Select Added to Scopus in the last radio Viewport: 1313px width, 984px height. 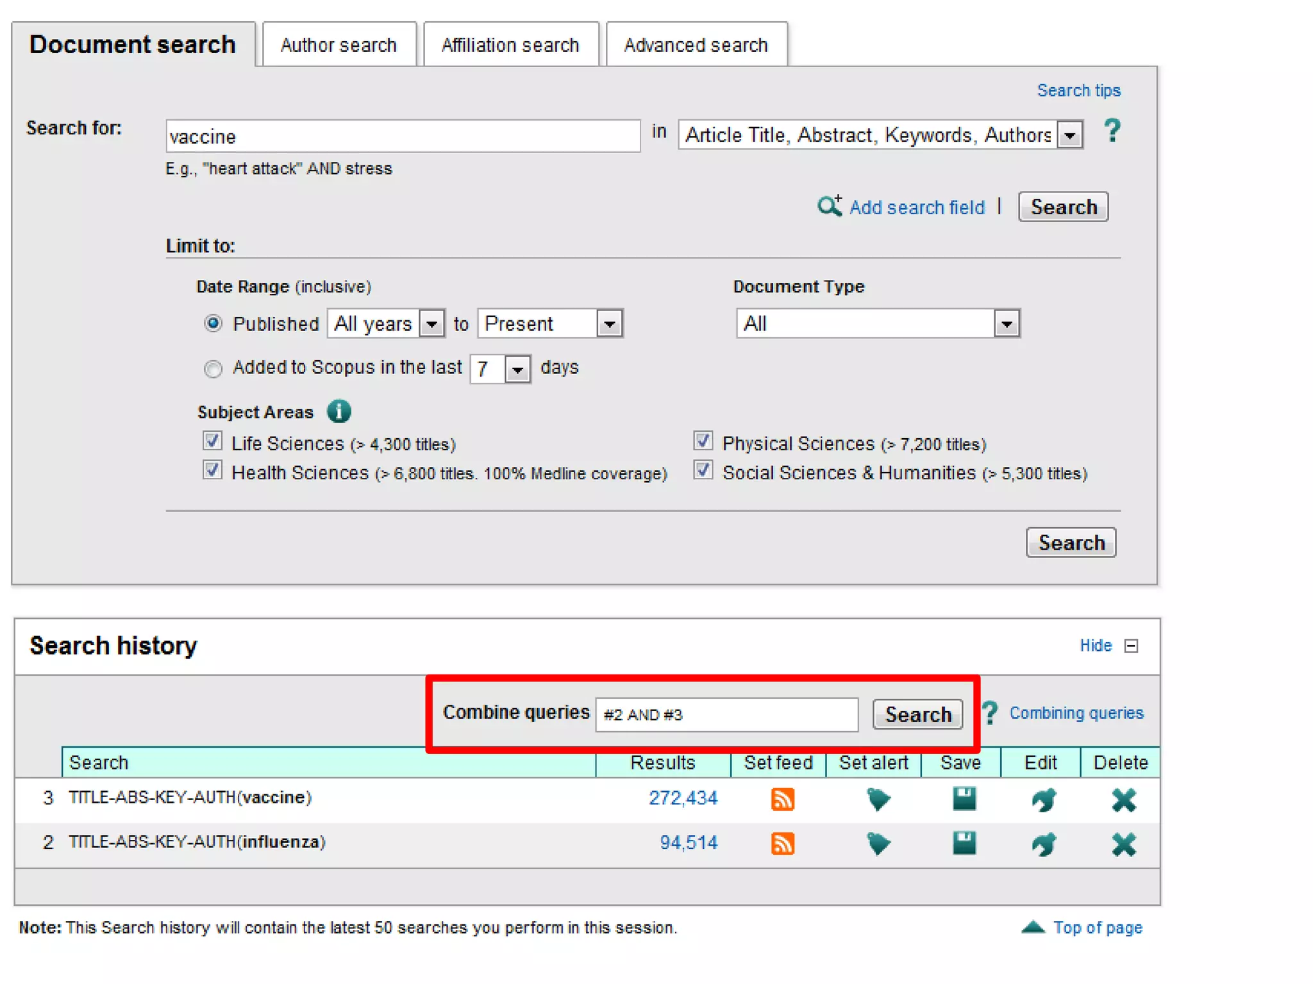pyautogui.click(x=213, y=369)
